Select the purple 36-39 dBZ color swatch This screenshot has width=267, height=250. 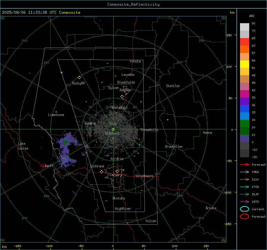coord(244,101)
